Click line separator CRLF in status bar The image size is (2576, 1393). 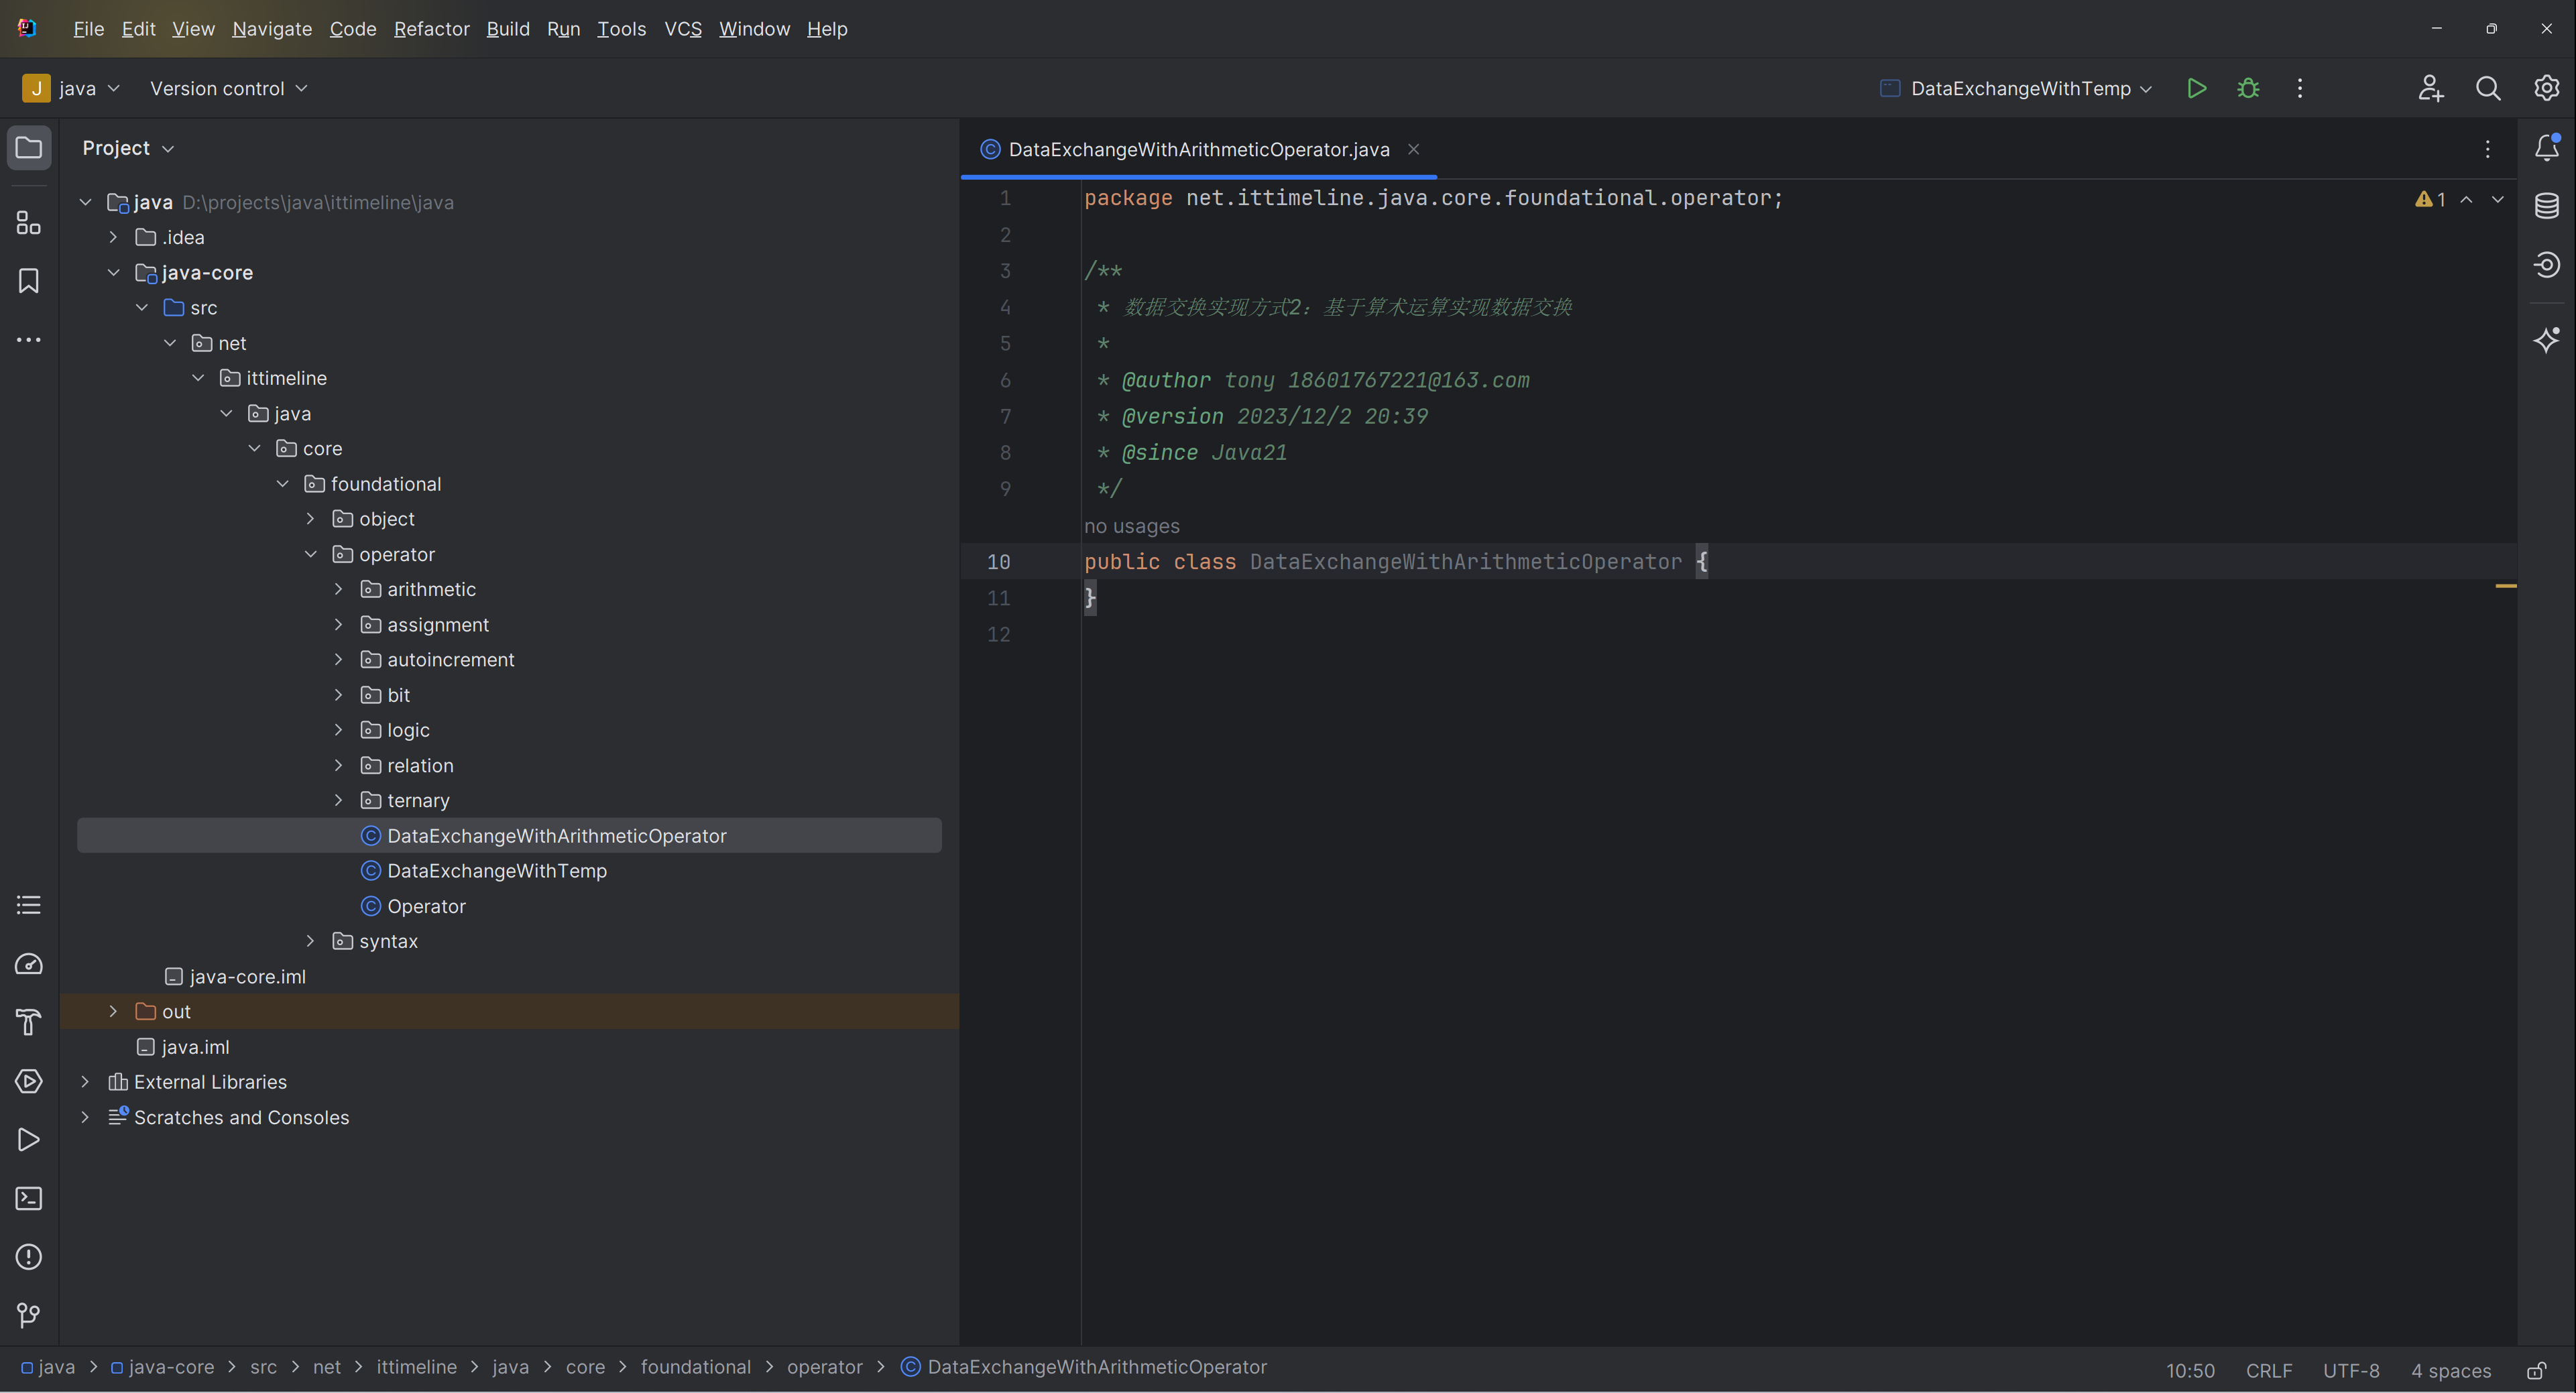pyautogui.click(x=2268, y=1370)
